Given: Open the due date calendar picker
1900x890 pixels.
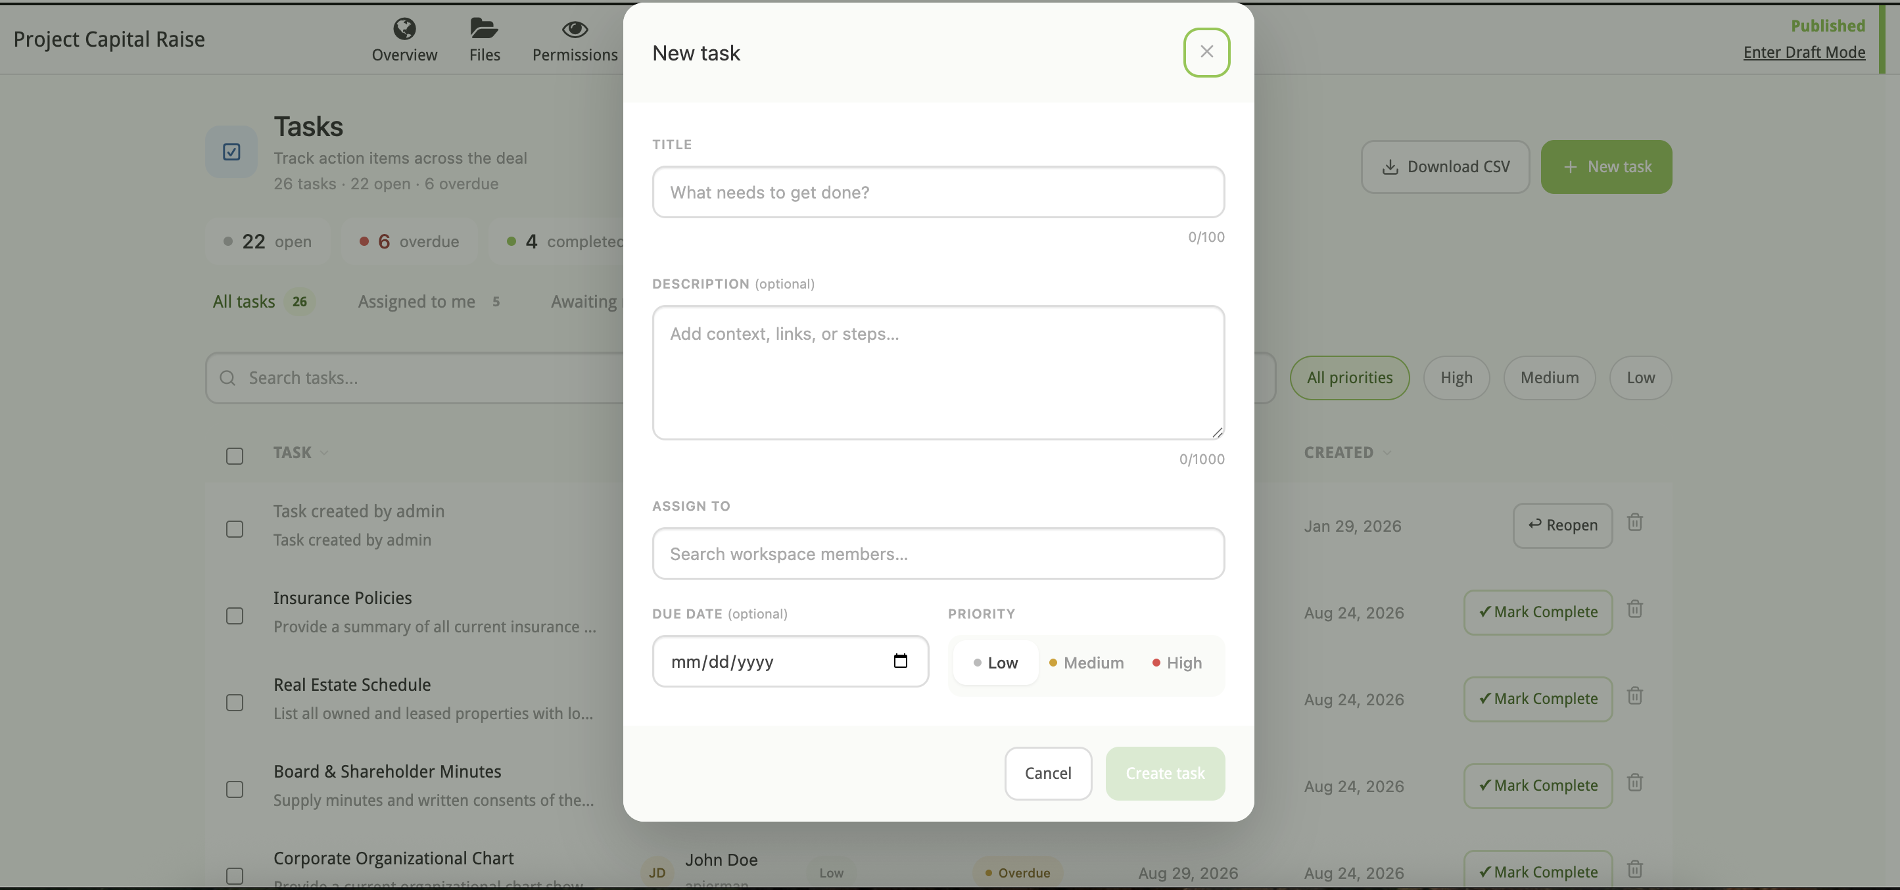Looking at the screenshot, I should click(900, 661).
